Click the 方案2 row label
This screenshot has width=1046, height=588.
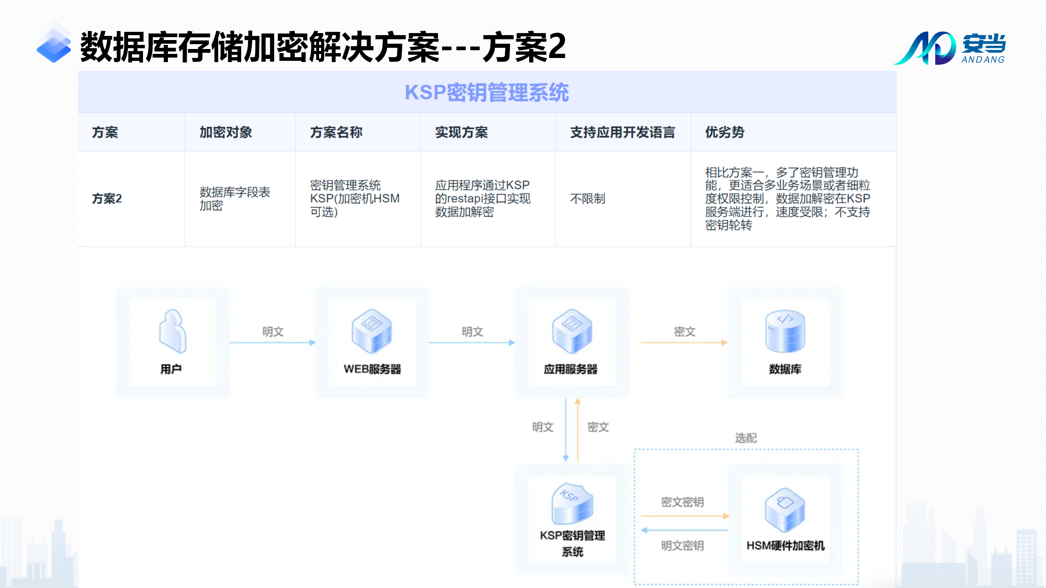click(x=107, y=199)
